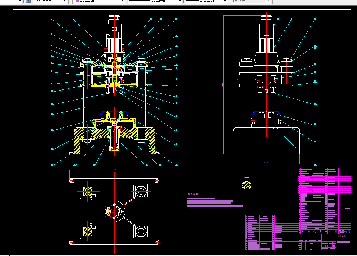Select the vertical overall height dimension text
357x256 pixels.
click(x=222, y=85)
